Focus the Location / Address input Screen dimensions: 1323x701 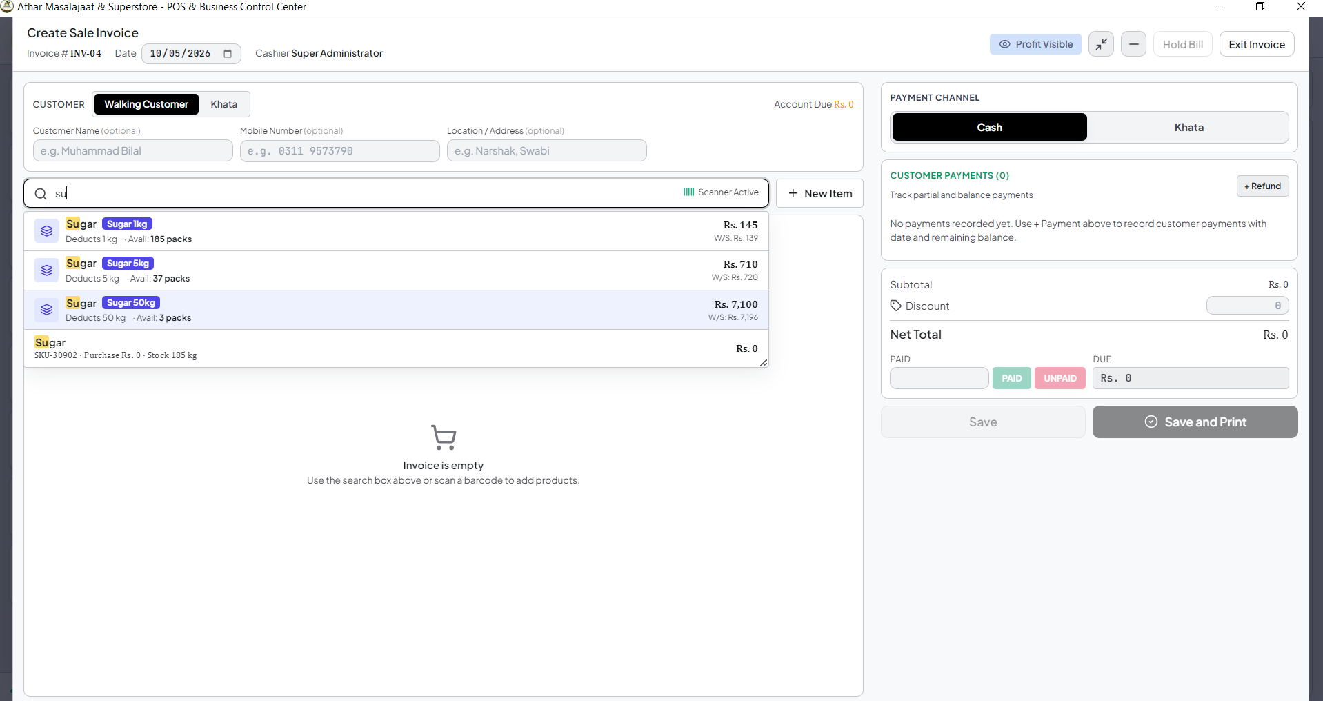pos(546,151)
